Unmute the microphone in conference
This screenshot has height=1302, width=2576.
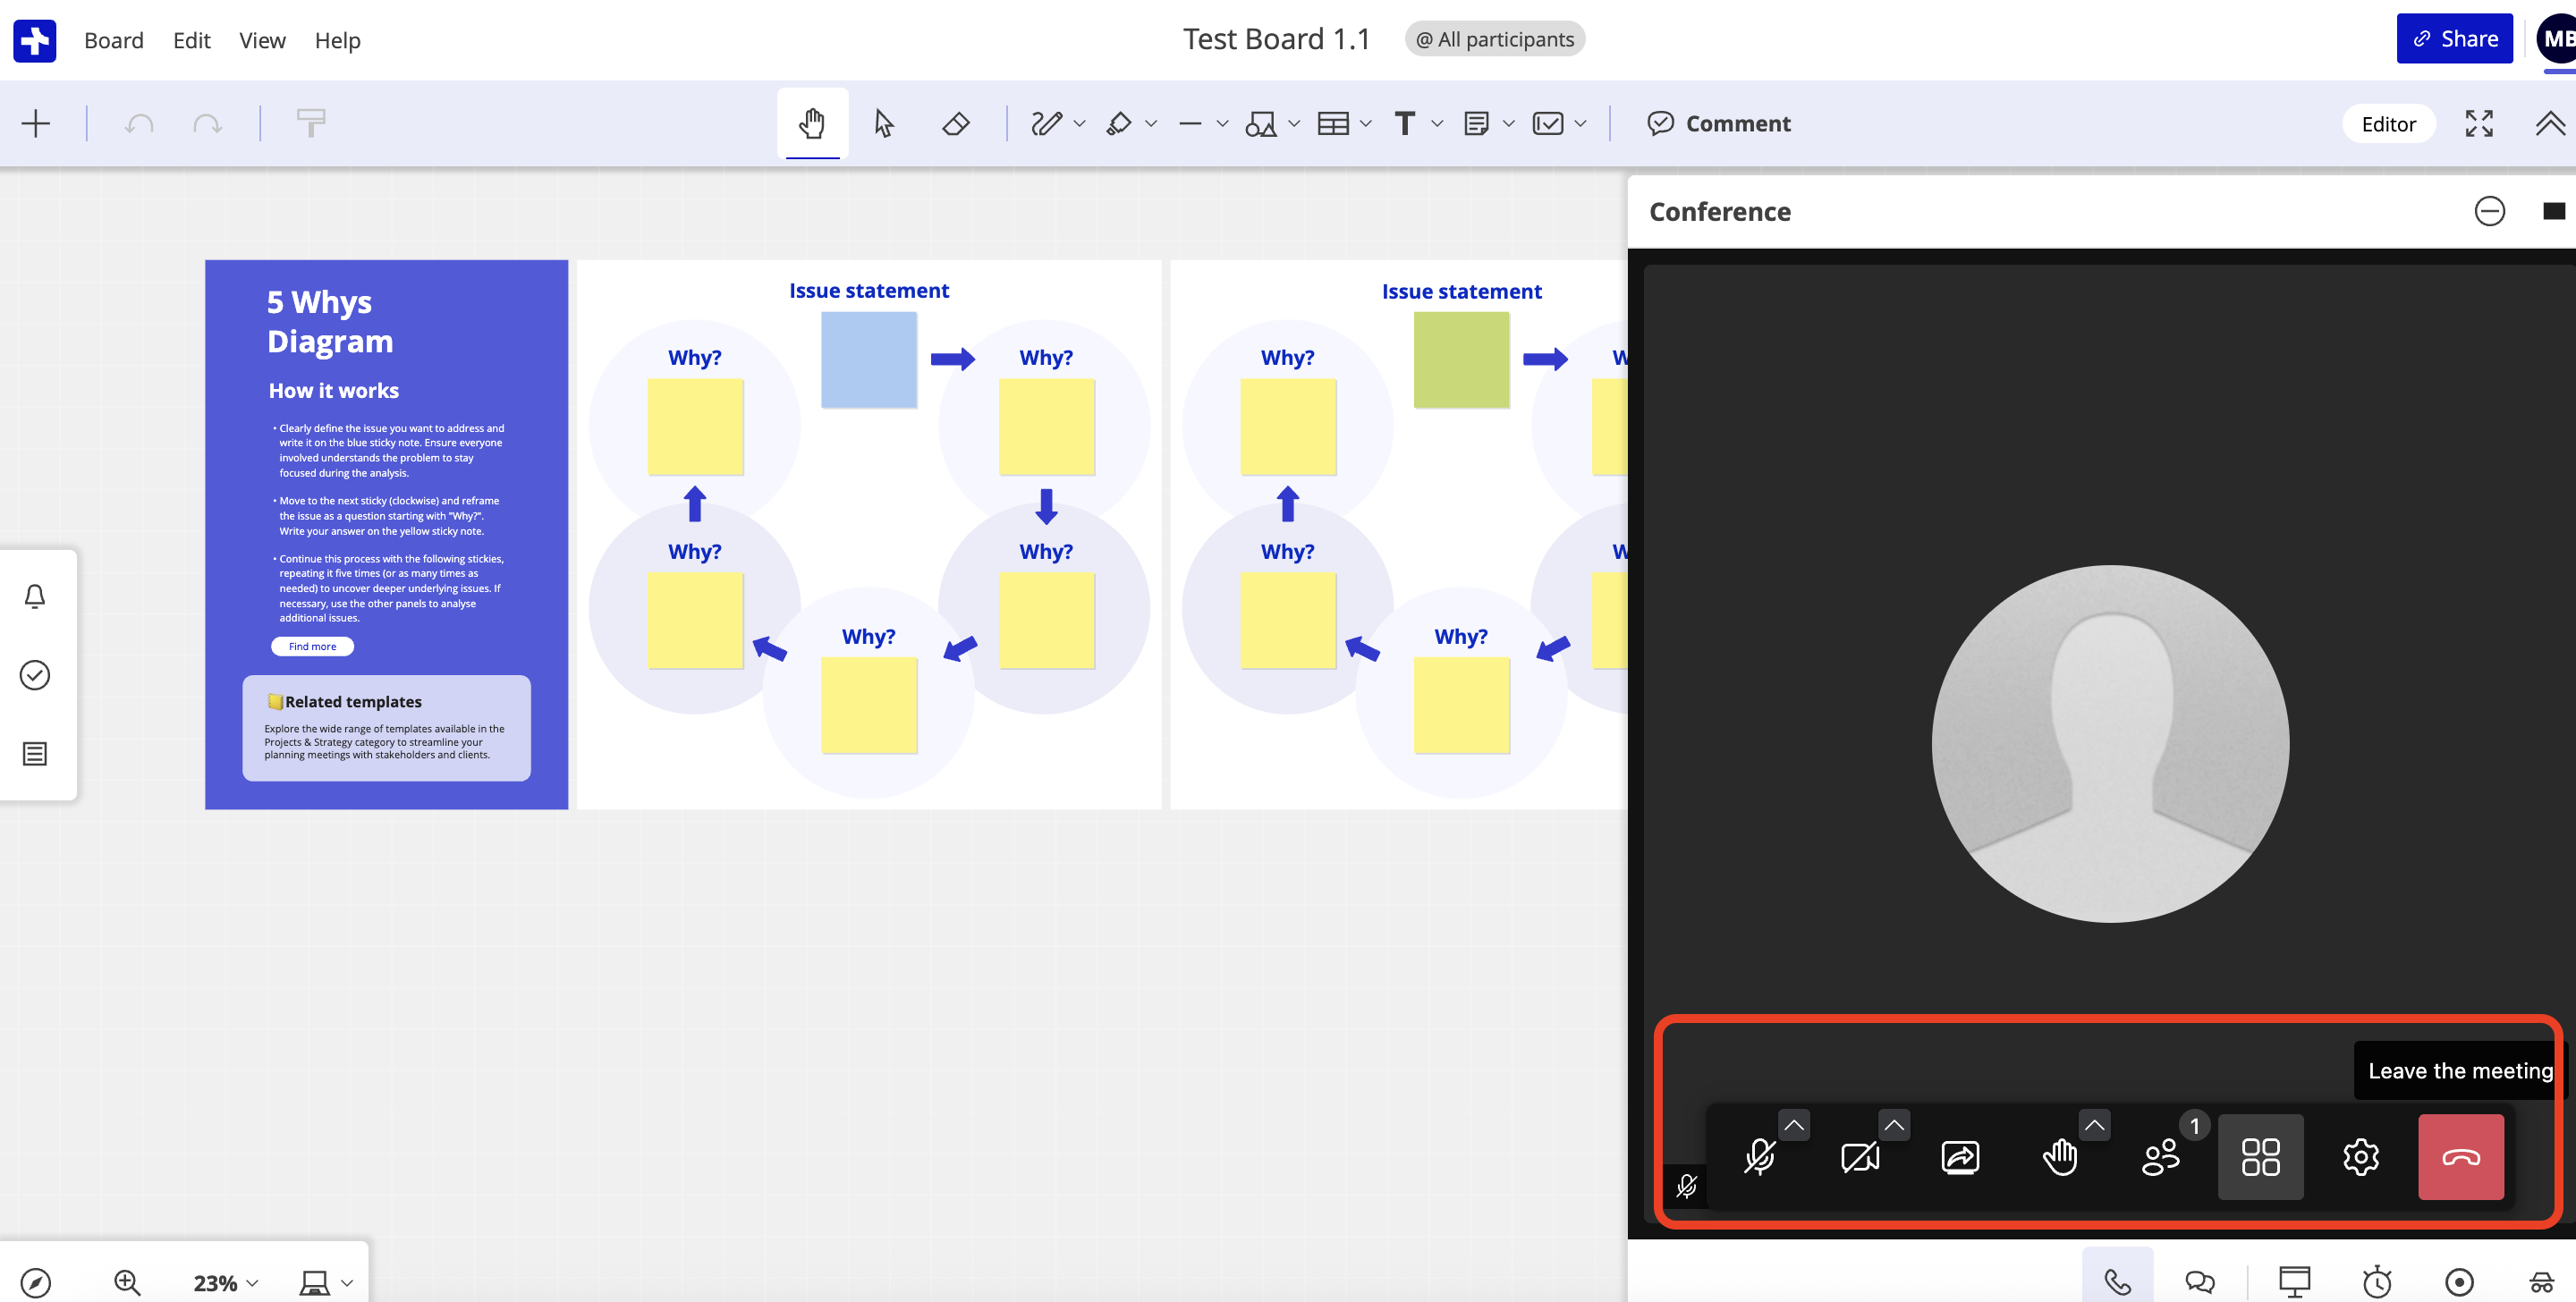[1759, 1157]
